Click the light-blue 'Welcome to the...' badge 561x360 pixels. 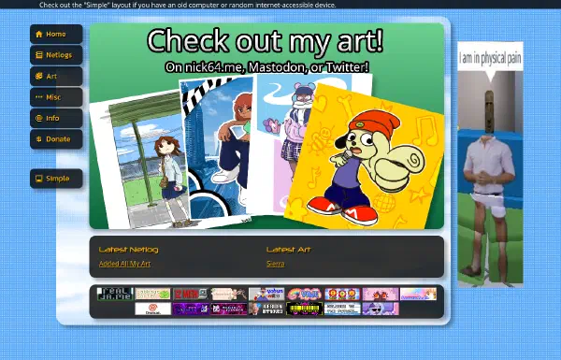point(342,309)
